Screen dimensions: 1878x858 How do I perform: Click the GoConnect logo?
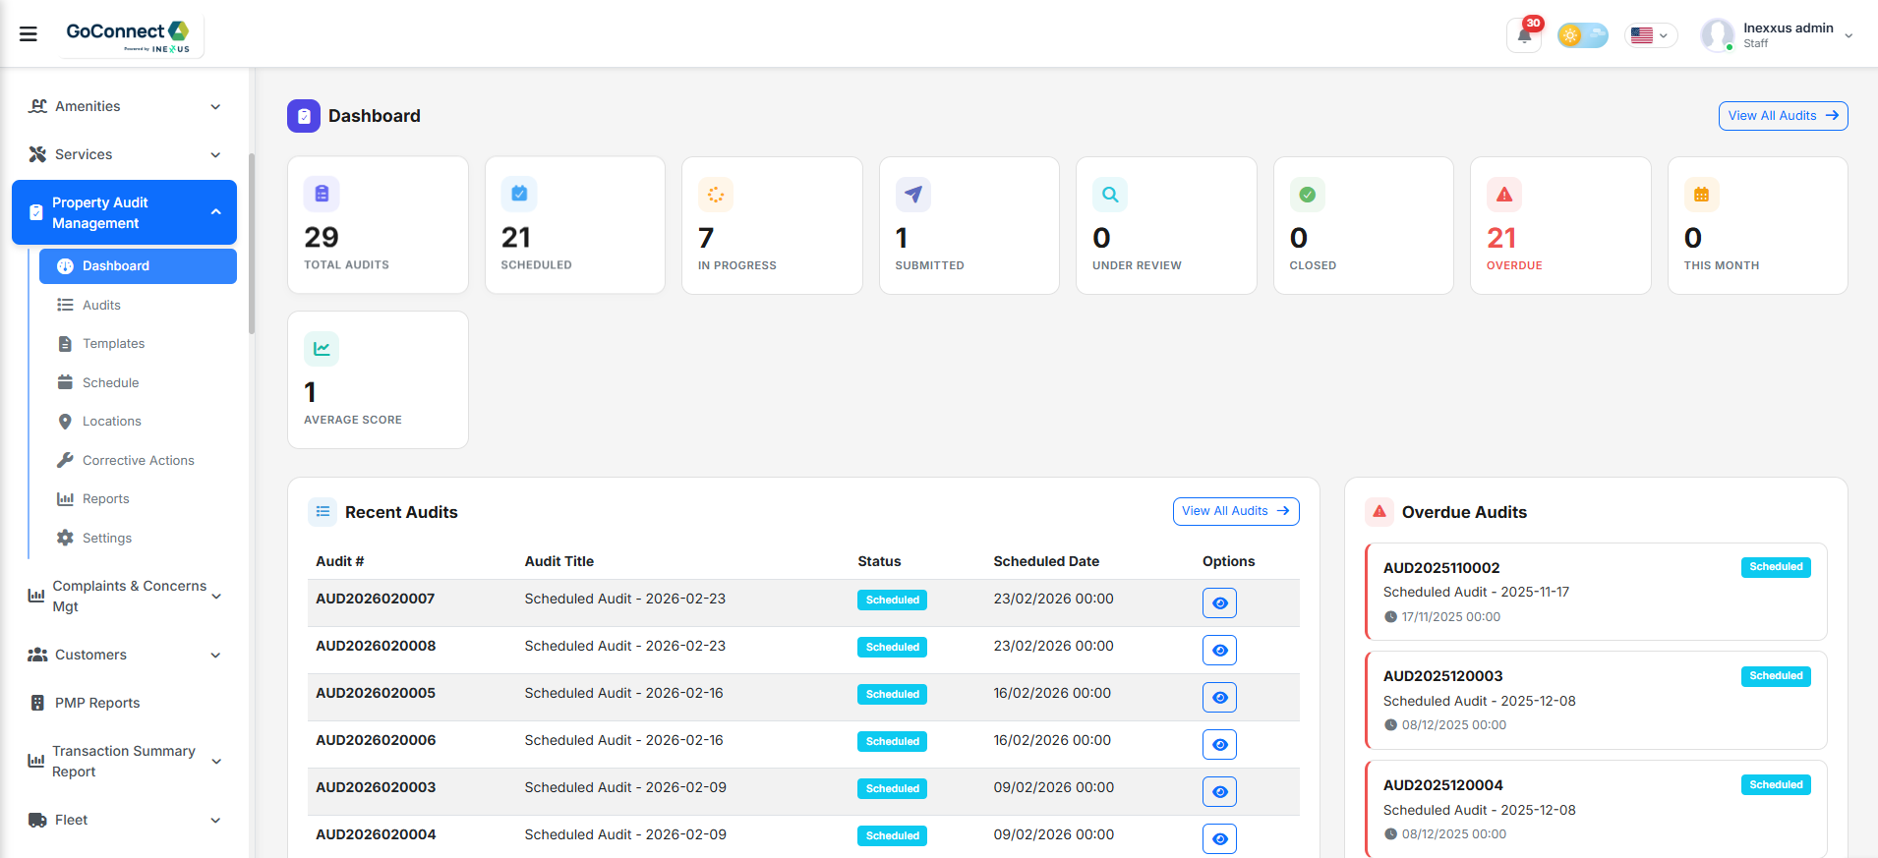click(128, 35)
